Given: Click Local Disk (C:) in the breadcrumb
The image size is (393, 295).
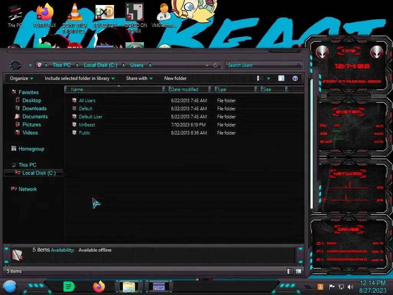Looking at the screenshot, I should [101, 65].
